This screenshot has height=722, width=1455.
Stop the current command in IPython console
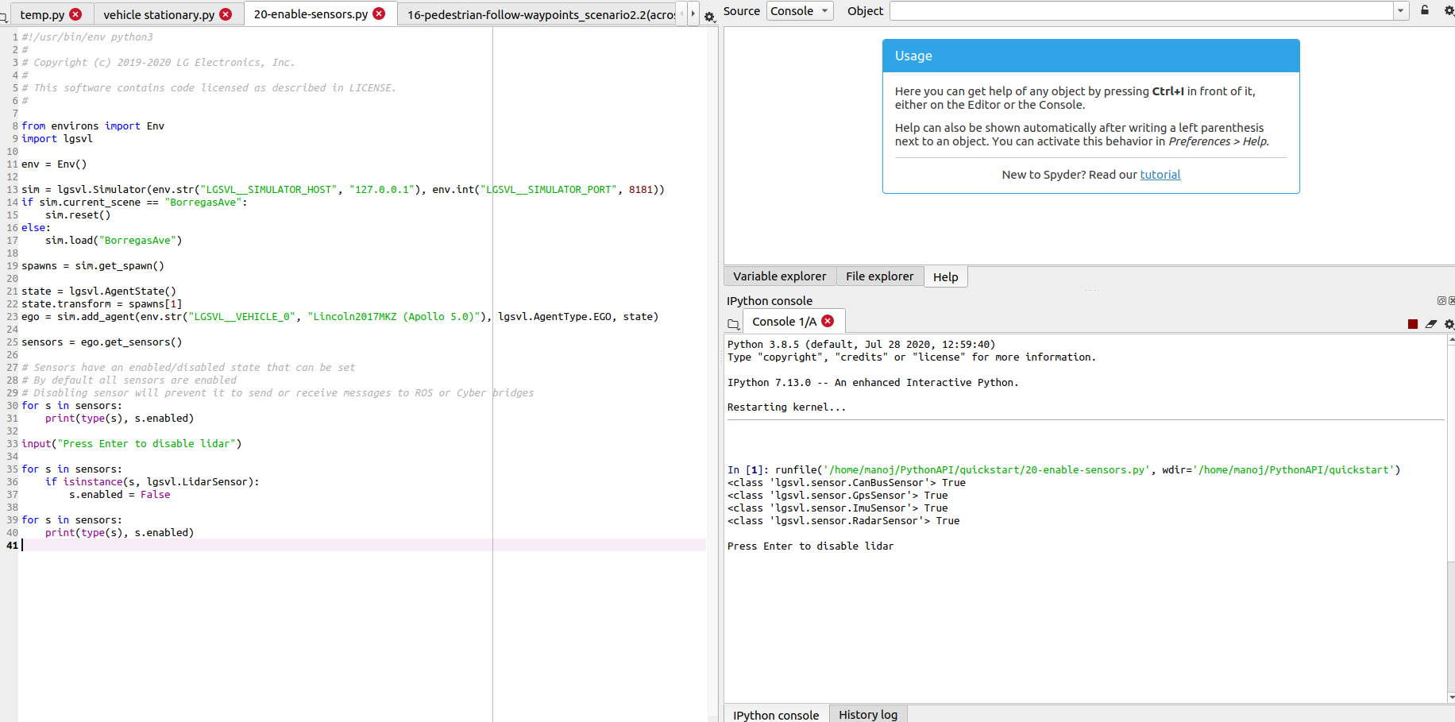point(1413,324)
